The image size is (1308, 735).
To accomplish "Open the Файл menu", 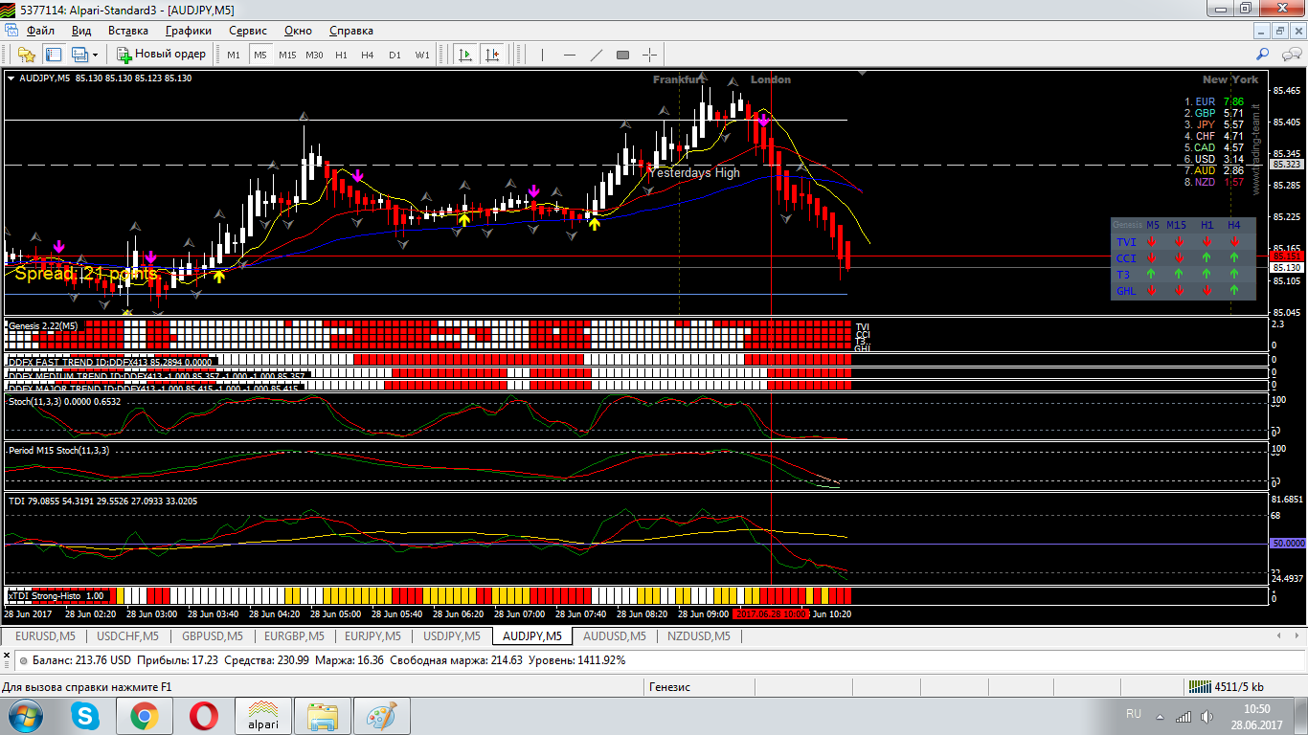I will (41, 31).
